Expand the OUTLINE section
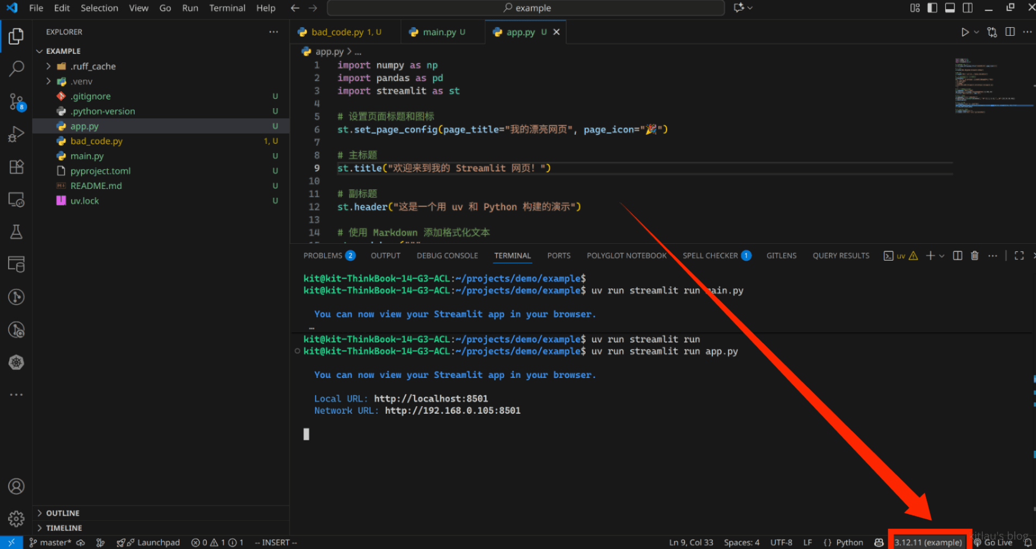 point(62,513)
